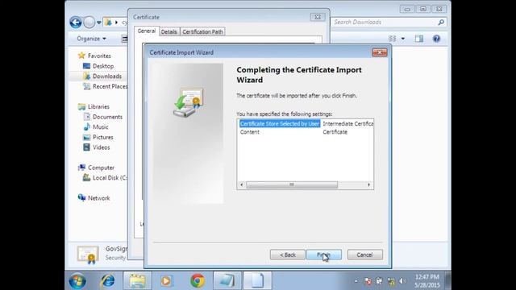Click Explorer's Back navigation arrow

point(76,23)
